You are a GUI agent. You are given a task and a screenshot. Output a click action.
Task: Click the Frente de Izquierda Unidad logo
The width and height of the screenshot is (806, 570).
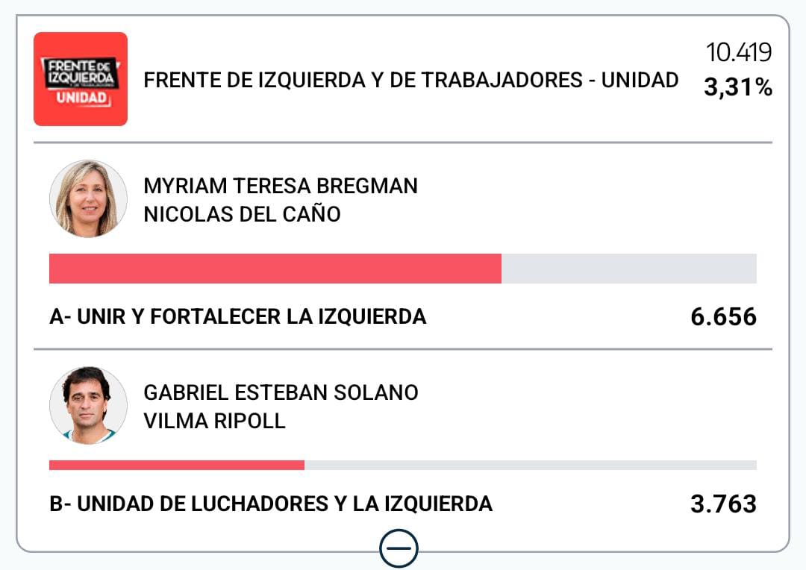click(x=81, y=79)
